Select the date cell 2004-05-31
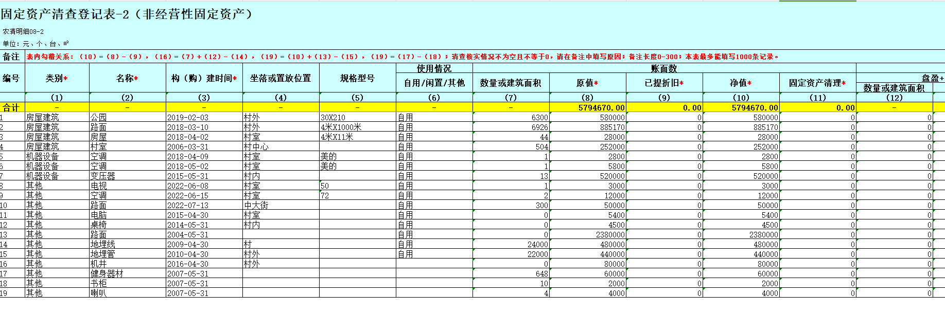The image size is (945, 313). (x=204, y=234)
